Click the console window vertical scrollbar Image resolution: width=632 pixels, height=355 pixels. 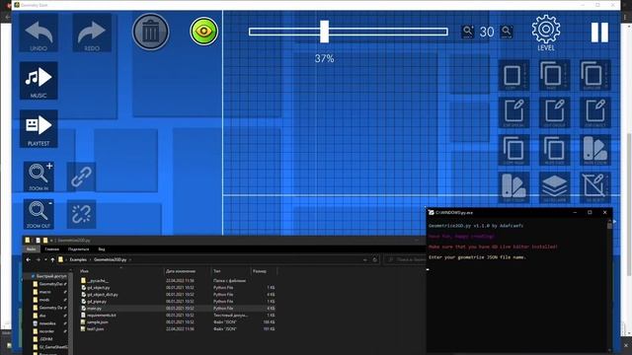609,286
